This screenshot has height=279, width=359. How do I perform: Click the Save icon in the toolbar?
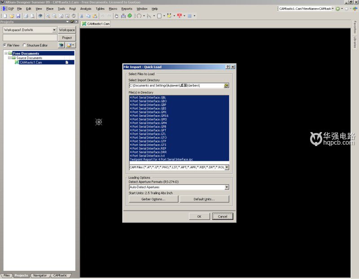[x=18, y=16]
